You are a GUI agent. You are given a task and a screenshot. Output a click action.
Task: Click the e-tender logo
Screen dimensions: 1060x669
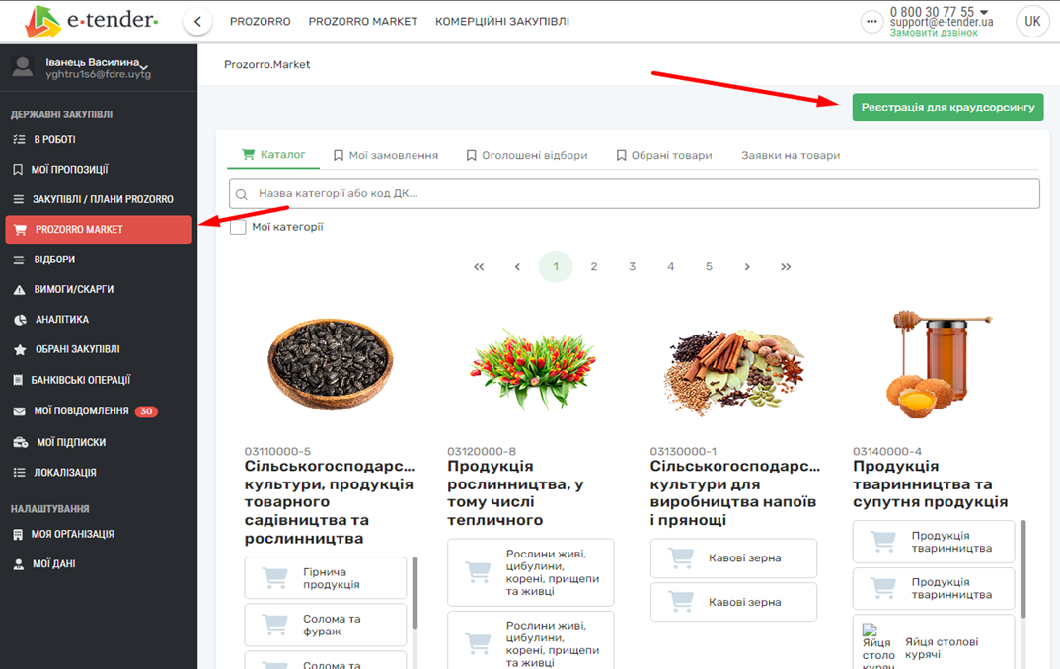click(91, 21)
